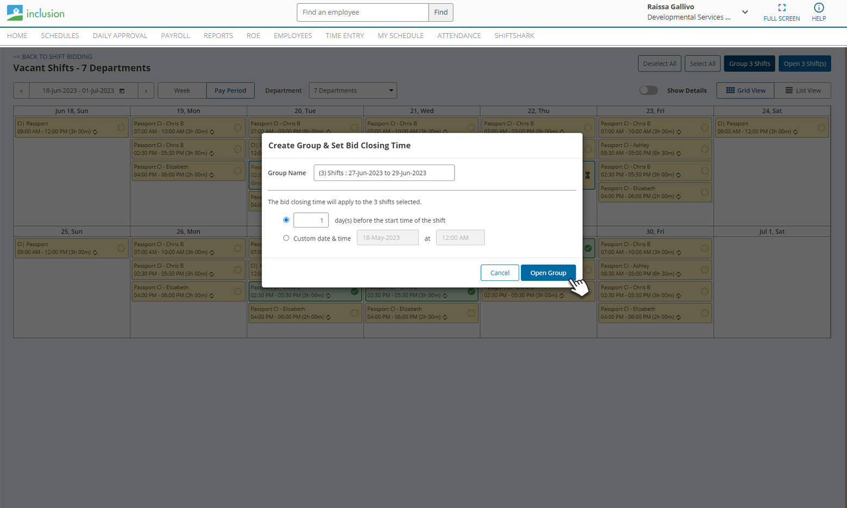Open the 12:00 AM custom time field
This screenshot has width=847, height=508.
point(460,238)
